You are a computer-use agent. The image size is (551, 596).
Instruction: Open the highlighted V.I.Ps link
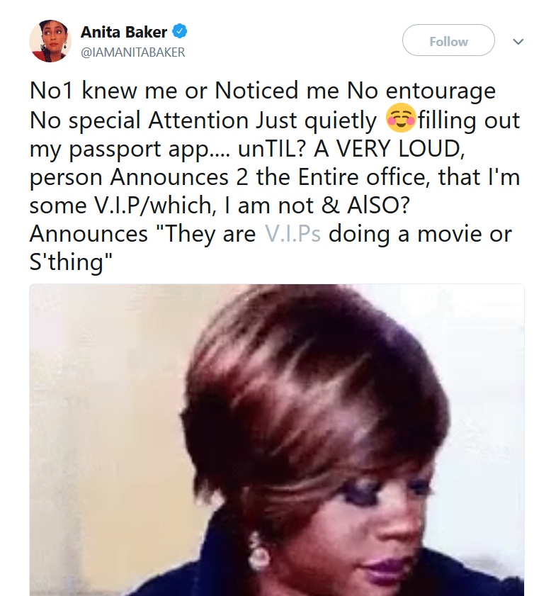coord(292,233)
